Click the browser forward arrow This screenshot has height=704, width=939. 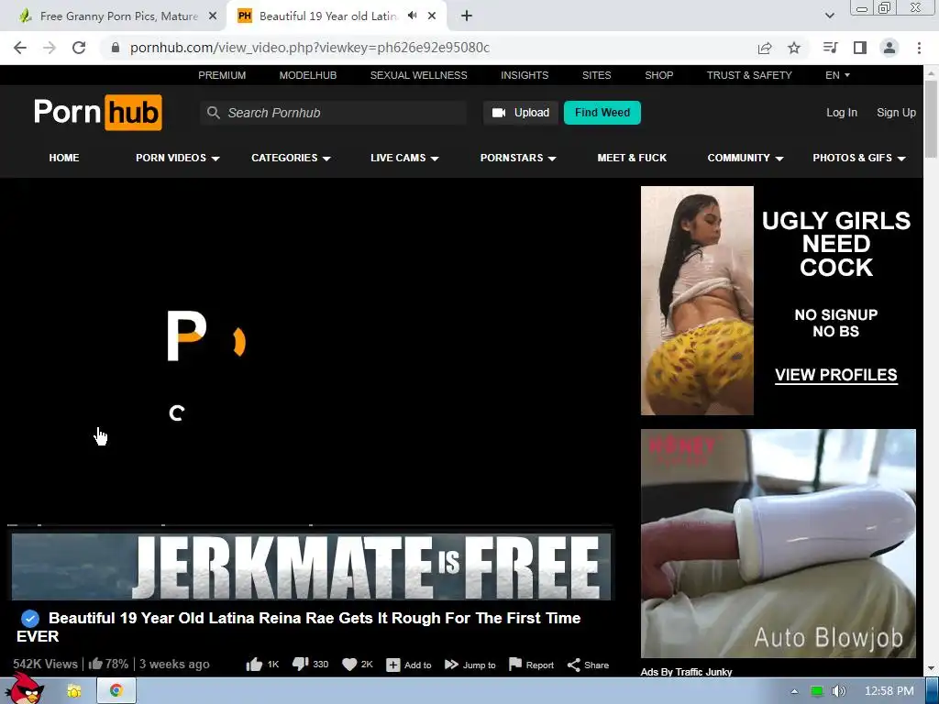[50, 48]
